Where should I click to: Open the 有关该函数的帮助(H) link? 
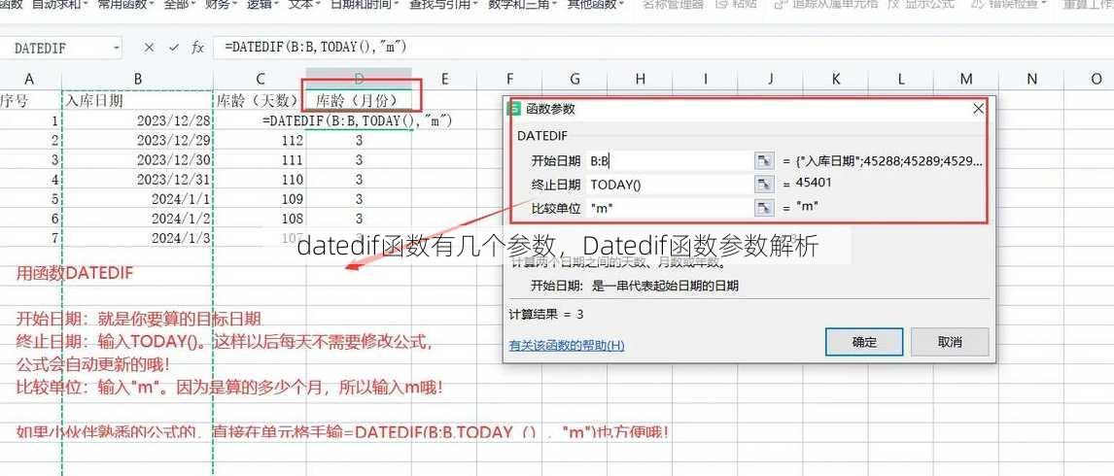(x=567, y=346)
